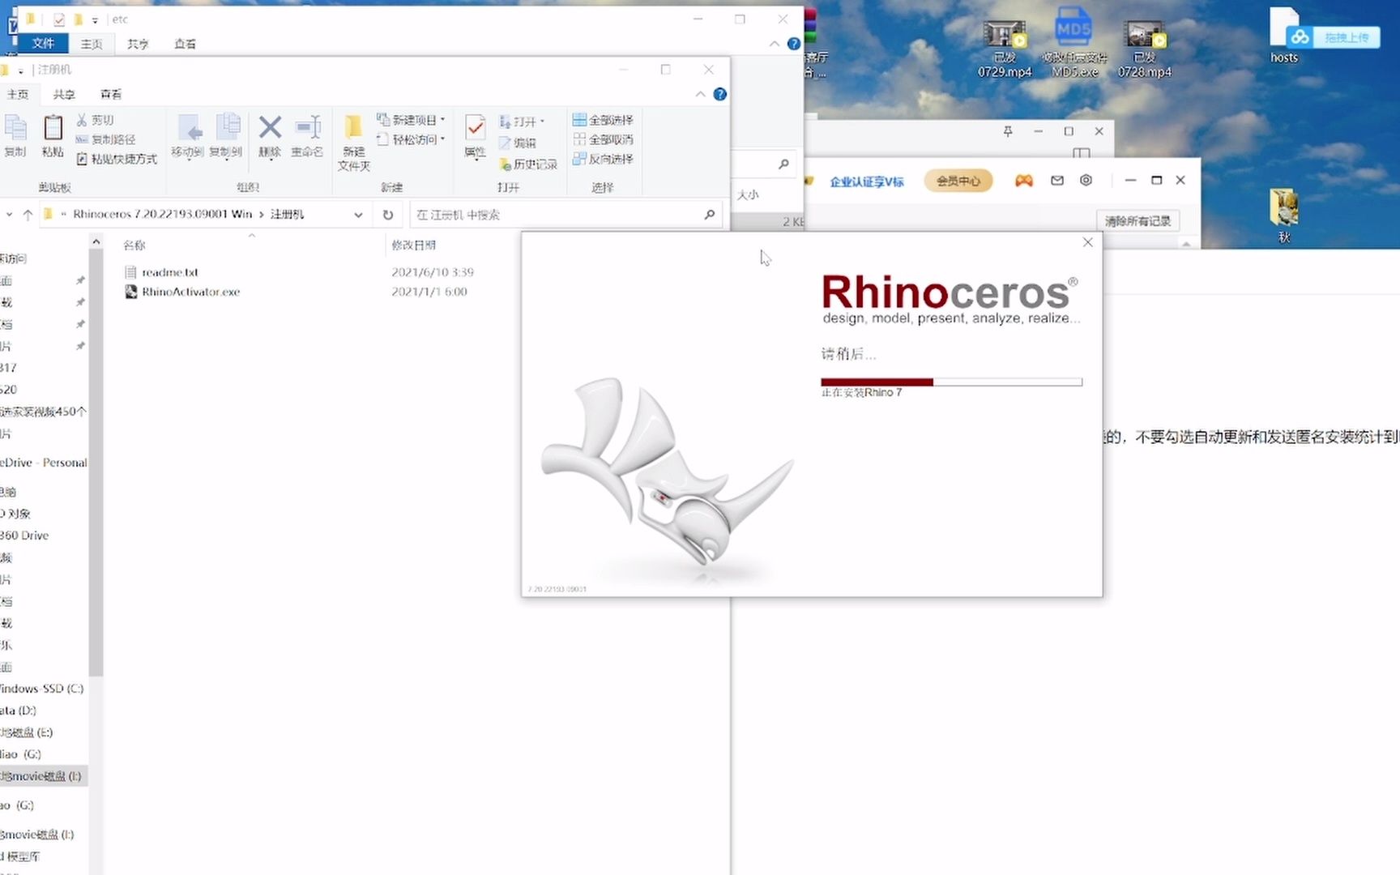Click the navigation pane scrollbar
This screenshot has height=875, width=1400.
[96, 462]
